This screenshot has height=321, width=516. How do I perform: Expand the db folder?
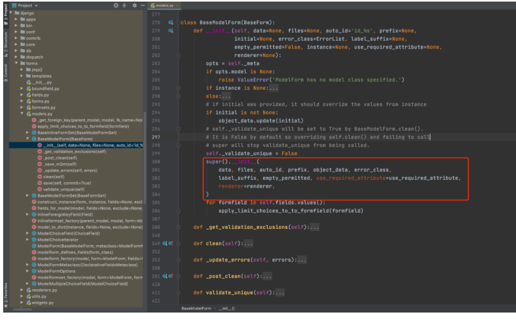(x=16, y=51)
